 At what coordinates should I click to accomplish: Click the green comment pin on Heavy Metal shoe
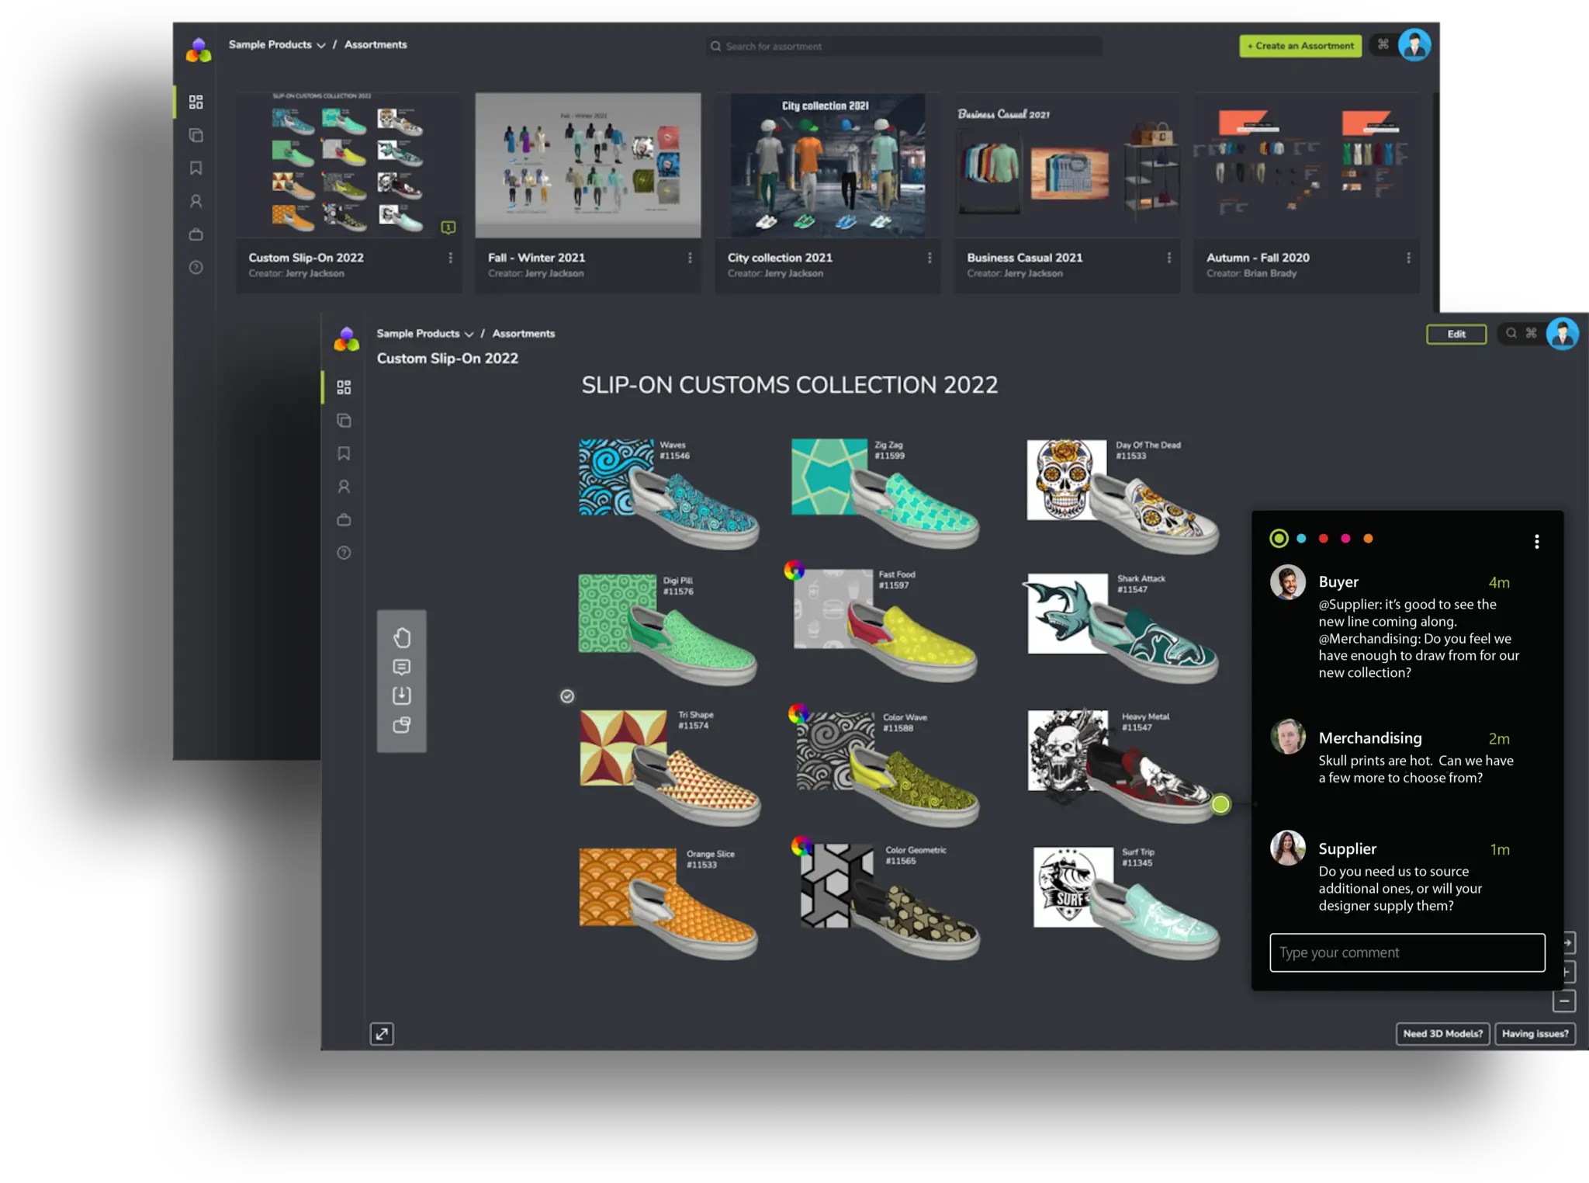point(1220,804)
